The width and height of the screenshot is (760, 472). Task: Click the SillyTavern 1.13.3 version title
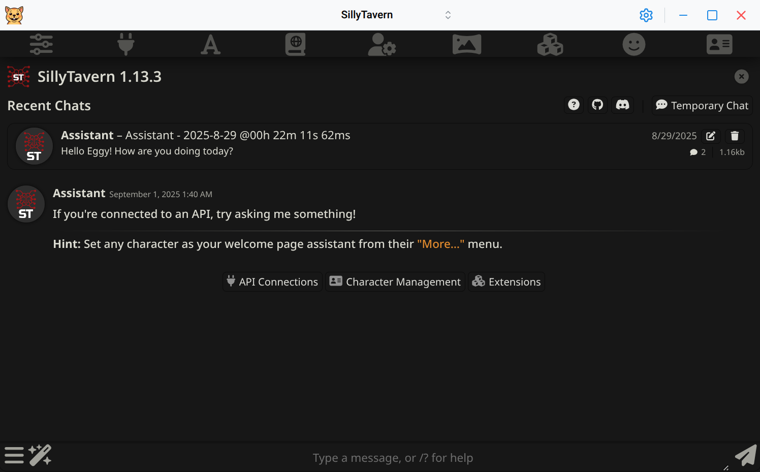(x=100, y=76)
